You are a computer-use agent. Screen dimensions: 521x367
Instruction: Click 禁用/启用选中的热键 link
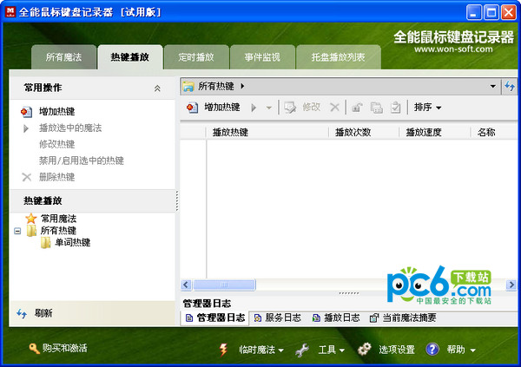point(82,161)
